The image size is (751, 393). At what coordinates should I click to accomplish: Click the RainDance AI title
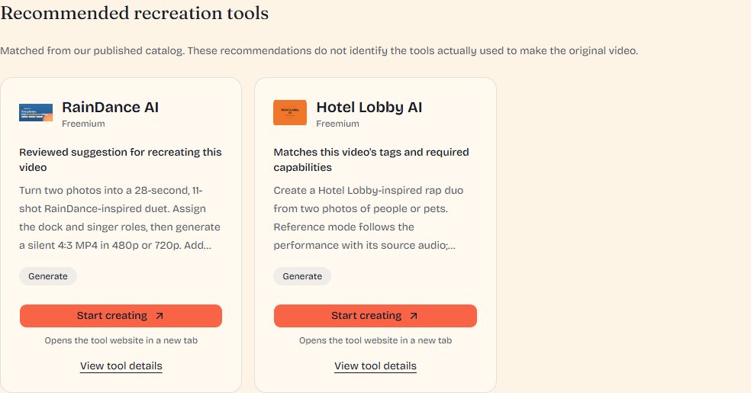(110, 108)
